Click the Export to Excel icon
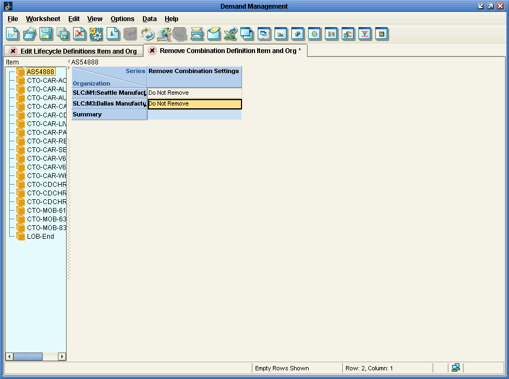Viewport: 509px width, 379px height. tap(231, 34)
